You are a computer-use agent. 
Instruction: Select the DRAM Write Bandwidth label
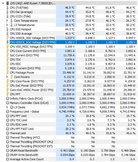(24, 155)
